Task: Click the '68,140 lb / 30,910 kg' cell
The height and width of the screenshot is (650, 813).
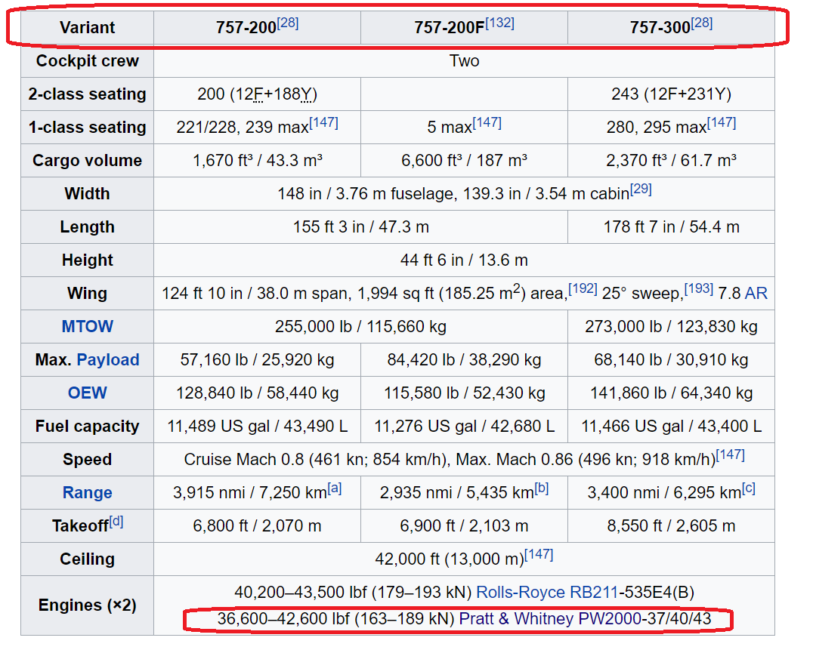Action: [x=672, y=359]
